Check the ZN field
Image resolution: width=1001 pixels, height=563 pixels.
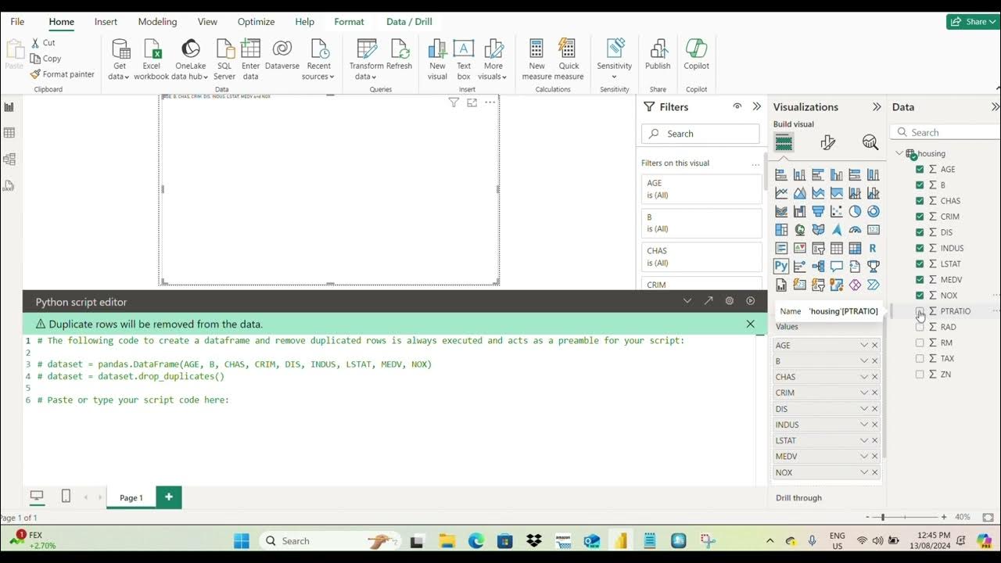[x=920, y=375]
